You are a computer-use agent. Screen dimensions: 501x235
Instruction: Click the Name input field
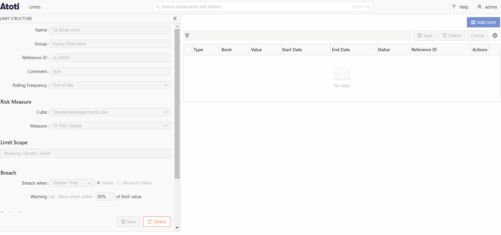[110, 30]
